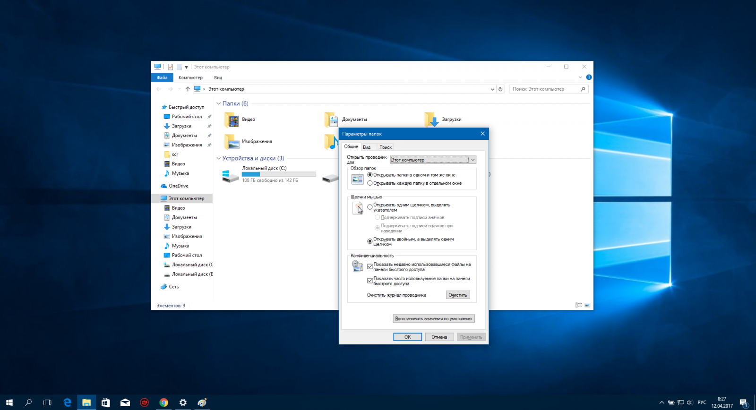Select Открывать каждую папку в отдельном окне
Viewport: 756px width, 410px height.
tap(370, 183)
